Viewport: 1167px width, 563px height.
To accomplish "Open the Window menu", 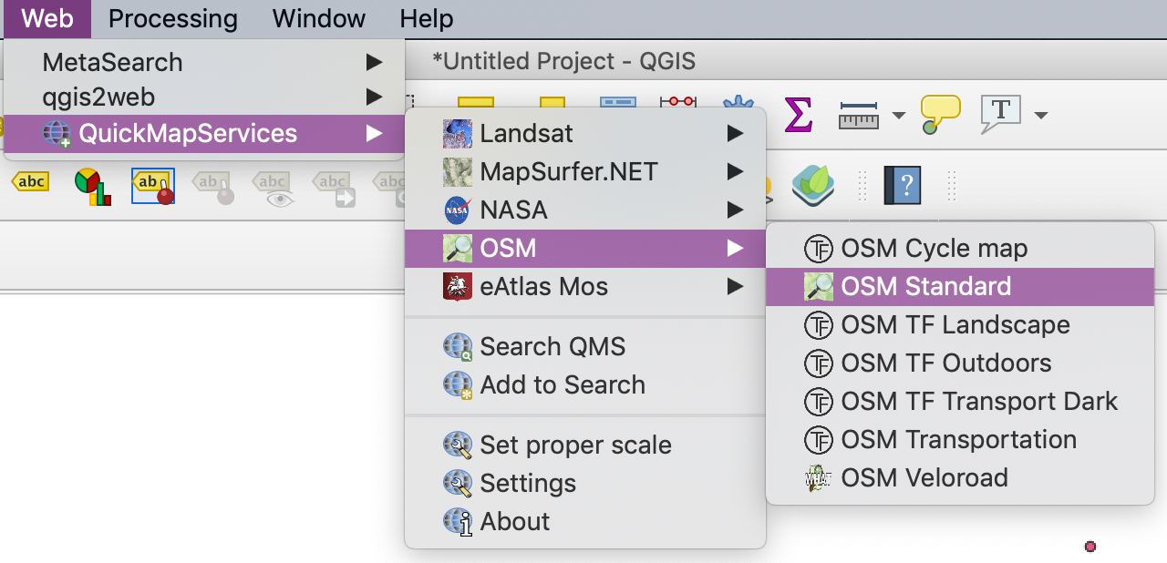I will [319, 18].
